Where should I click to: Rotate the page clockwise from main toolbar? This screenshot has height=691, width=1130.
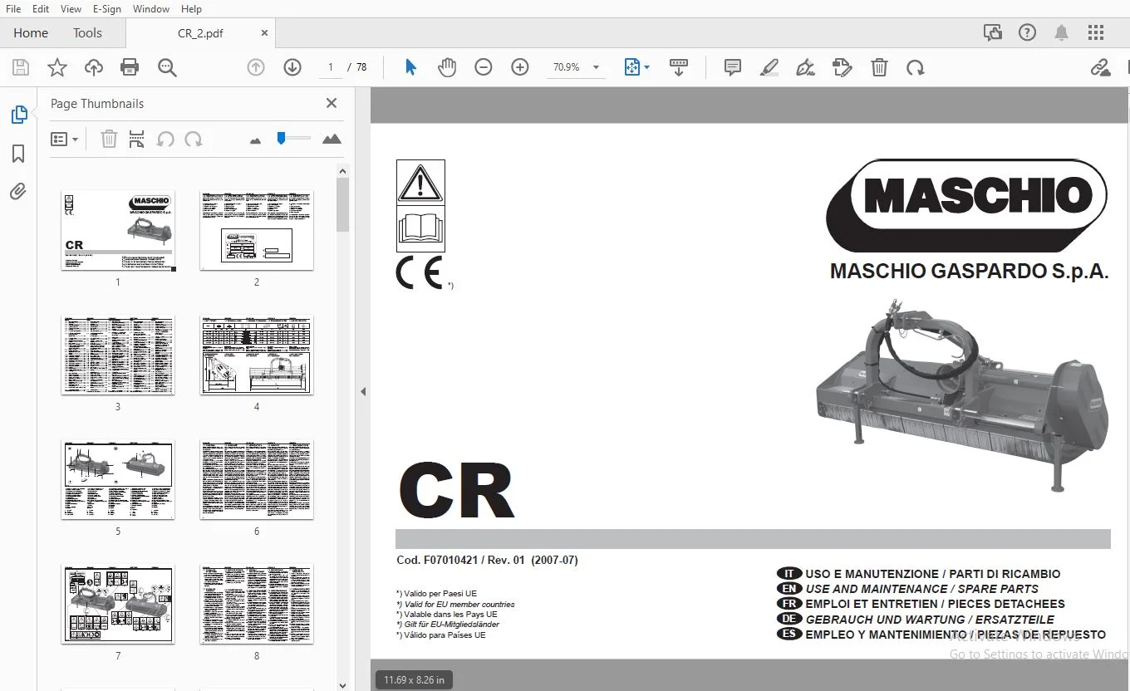916,67
